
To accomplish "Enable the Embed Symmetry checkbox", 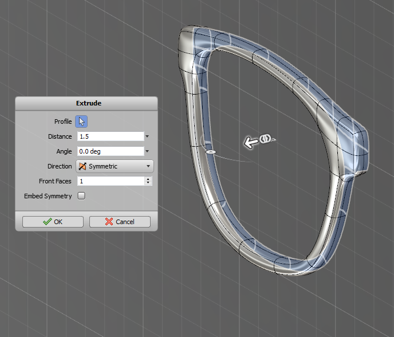I will click(x=81, y=195).
